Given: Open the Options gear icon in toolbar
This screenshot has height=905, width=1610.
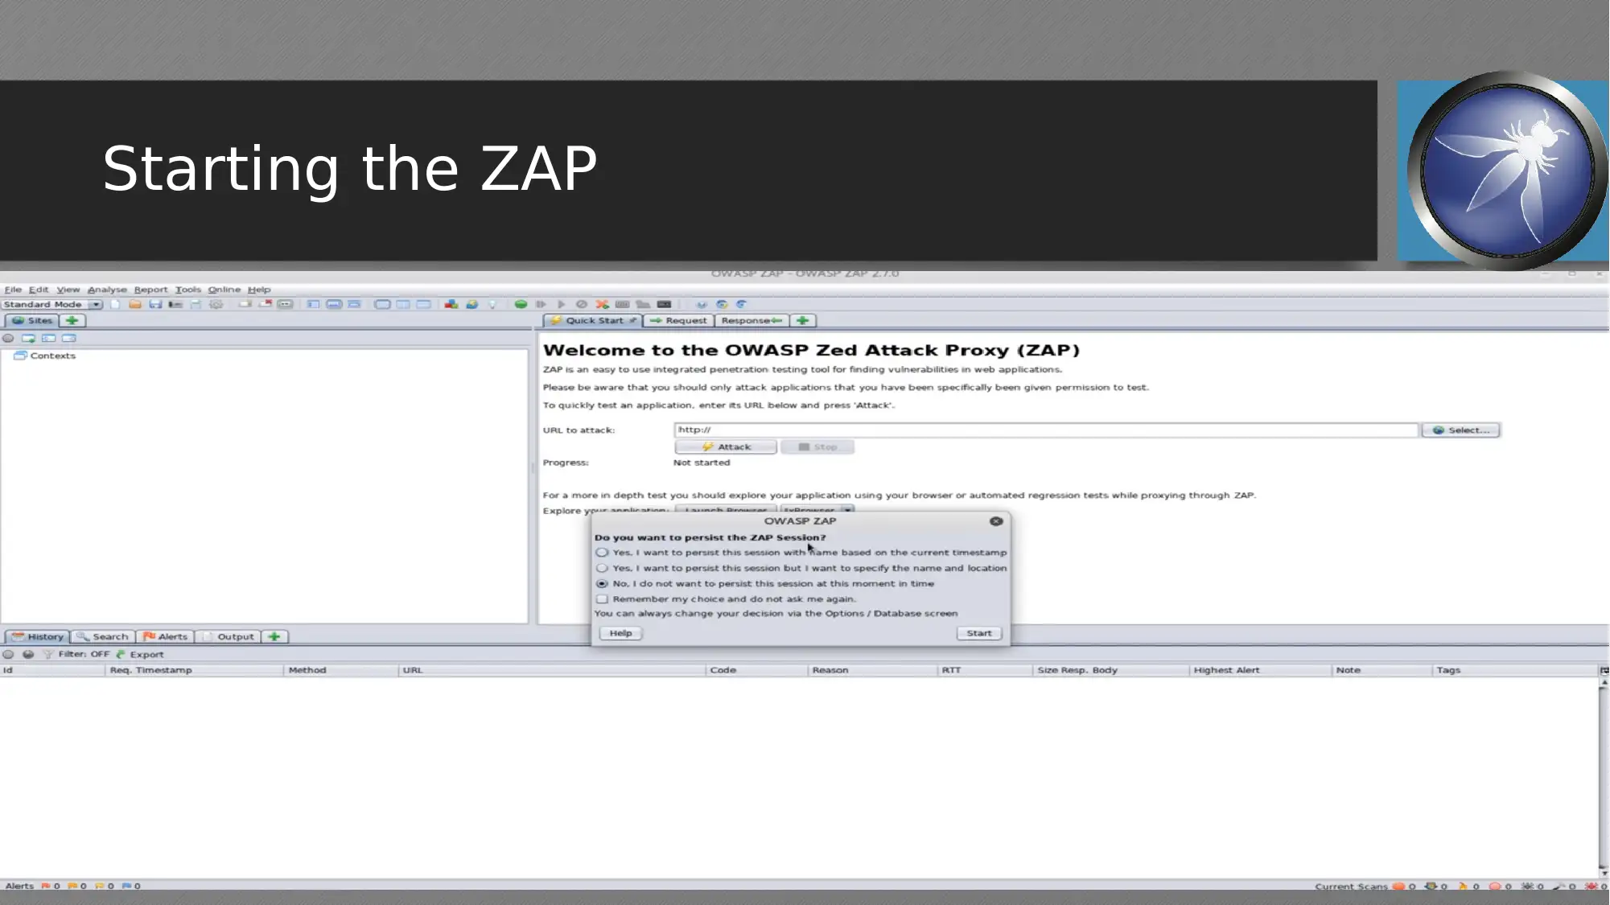Looking at the screenshot, I should click(216, 304).
